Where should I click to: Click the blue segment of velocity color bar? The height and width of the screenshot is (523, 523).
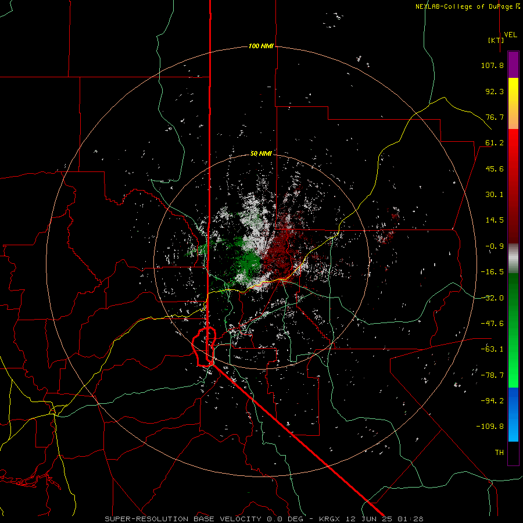pos(513,414)
